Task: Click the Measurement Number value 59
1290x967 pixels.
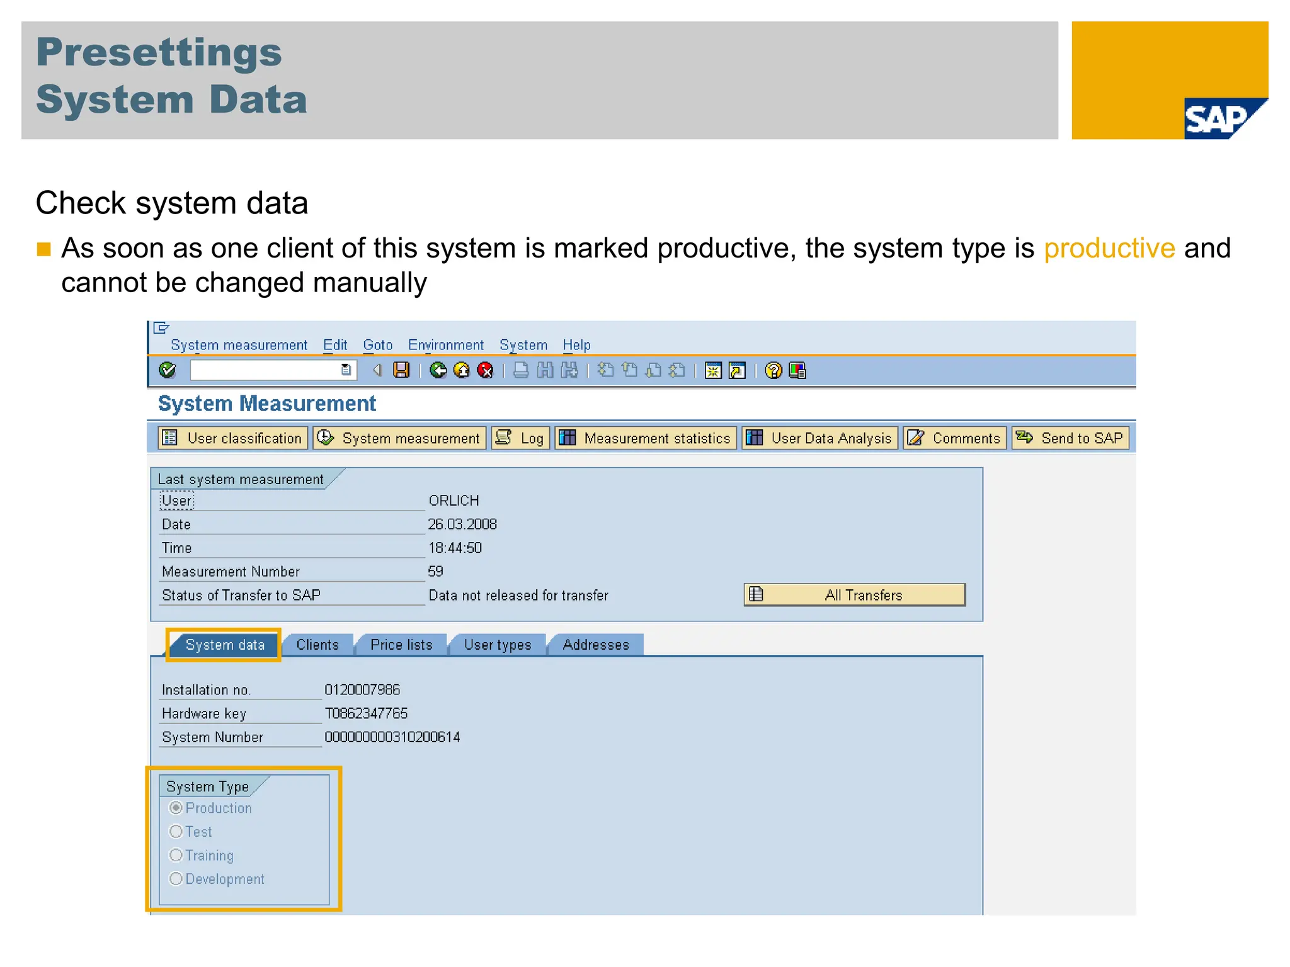Action: pyautogui.click(x=436, y=572)
